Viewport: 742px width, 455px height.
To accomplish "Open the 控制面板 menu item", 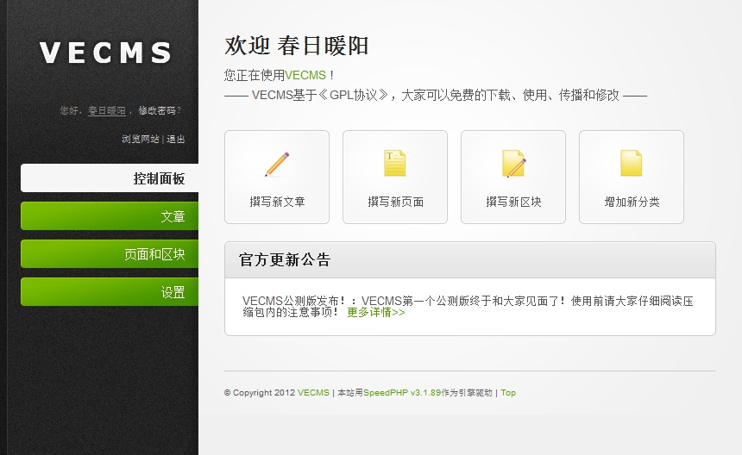I will [110, 178].
